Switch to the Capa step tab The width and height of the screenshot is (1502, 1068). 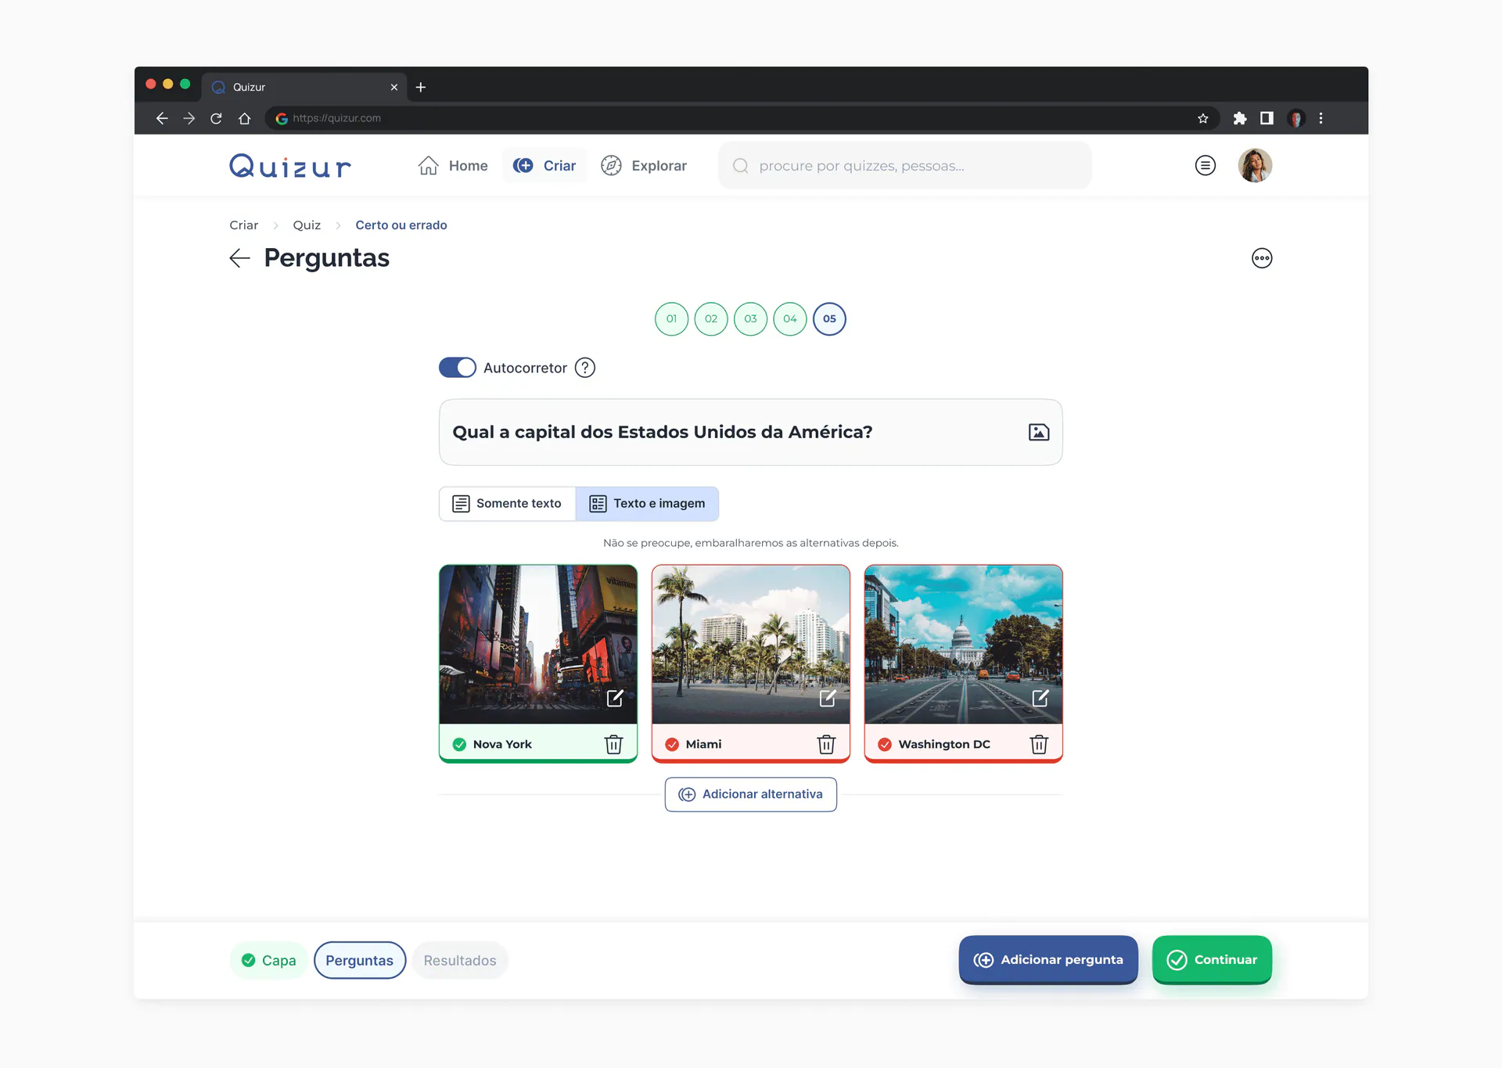coord(268,960)
